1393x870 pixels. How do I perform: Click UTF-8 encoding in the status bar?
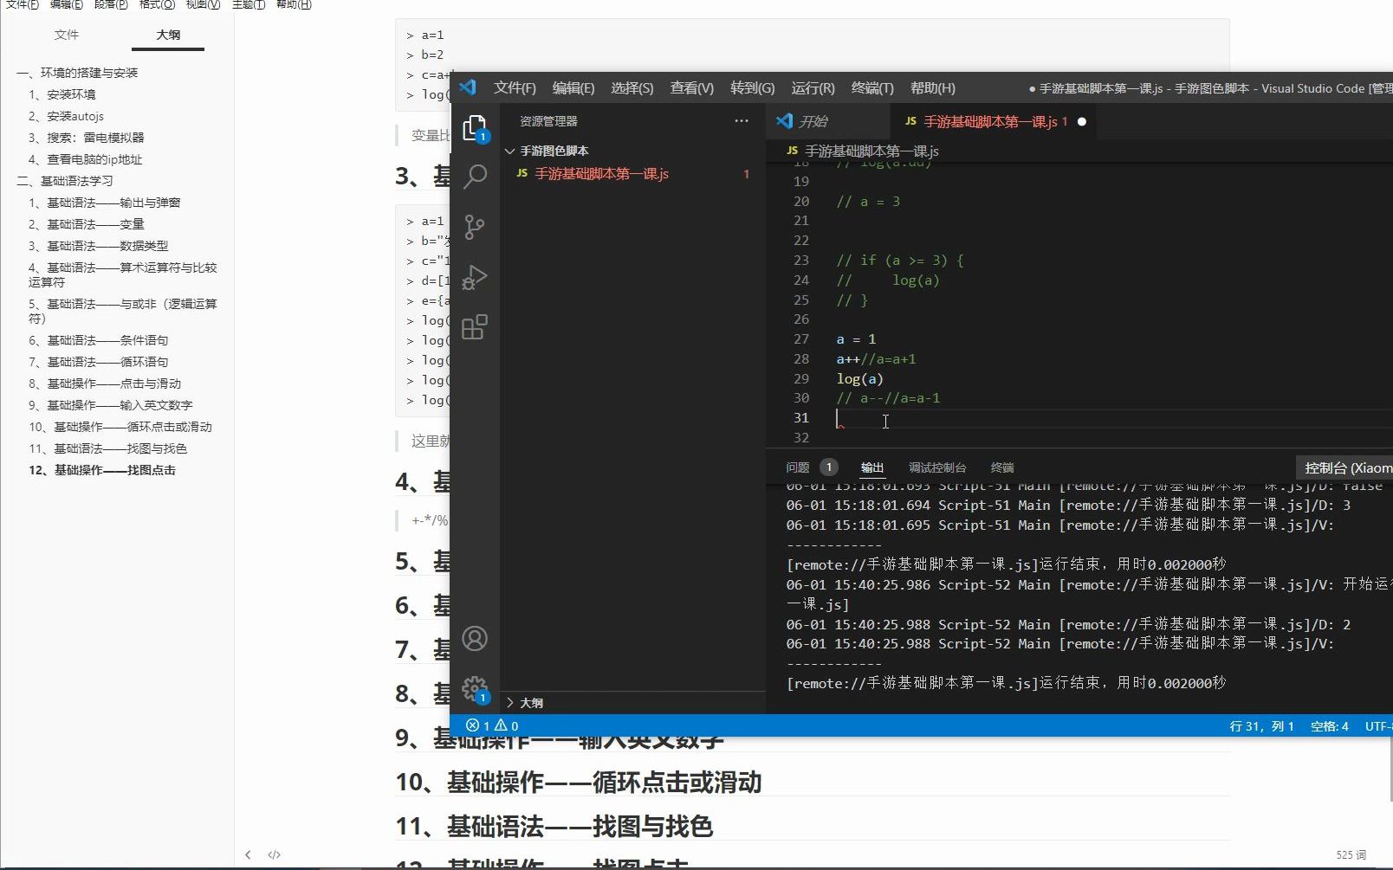tap(1377, 726)
